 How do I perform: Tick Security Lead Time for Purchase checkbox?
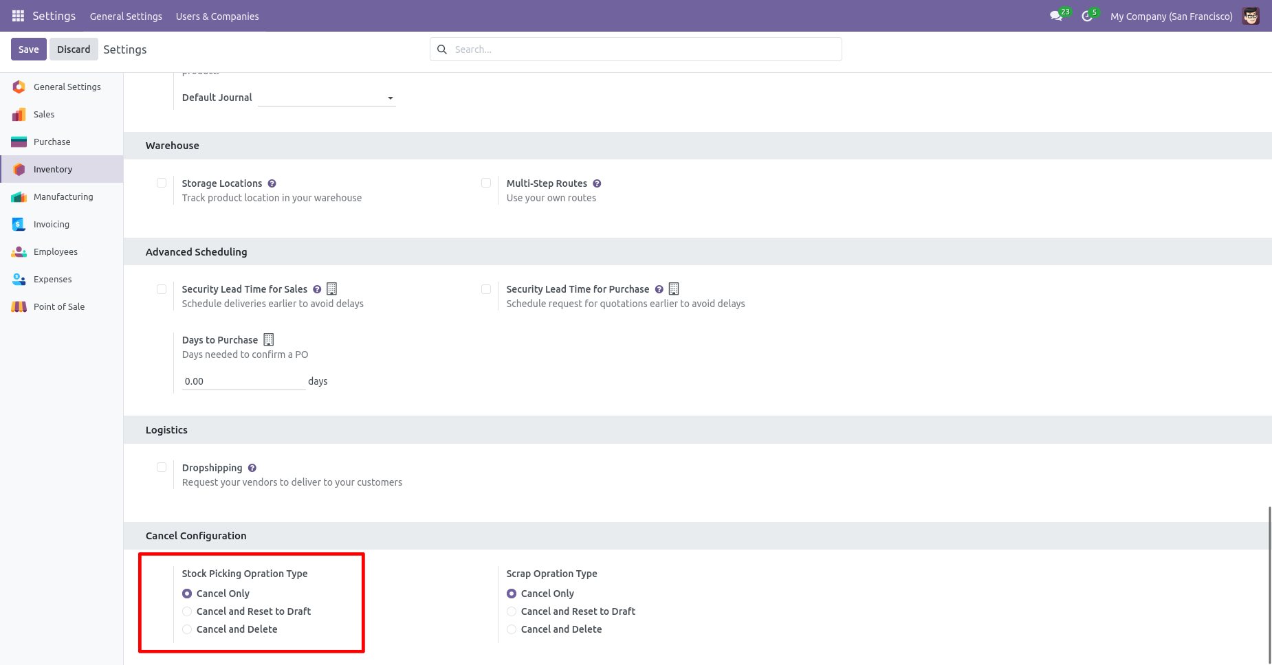(486, 289)
